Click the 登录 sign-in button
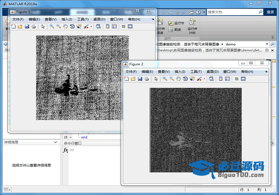279x195 pixels. [270, 12]
